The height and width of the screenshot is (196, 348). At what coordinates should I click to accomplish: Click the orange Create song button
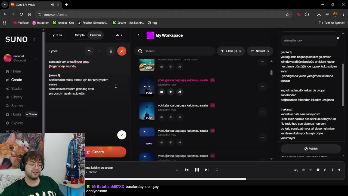pyautogui.click(x=105, y=152)
